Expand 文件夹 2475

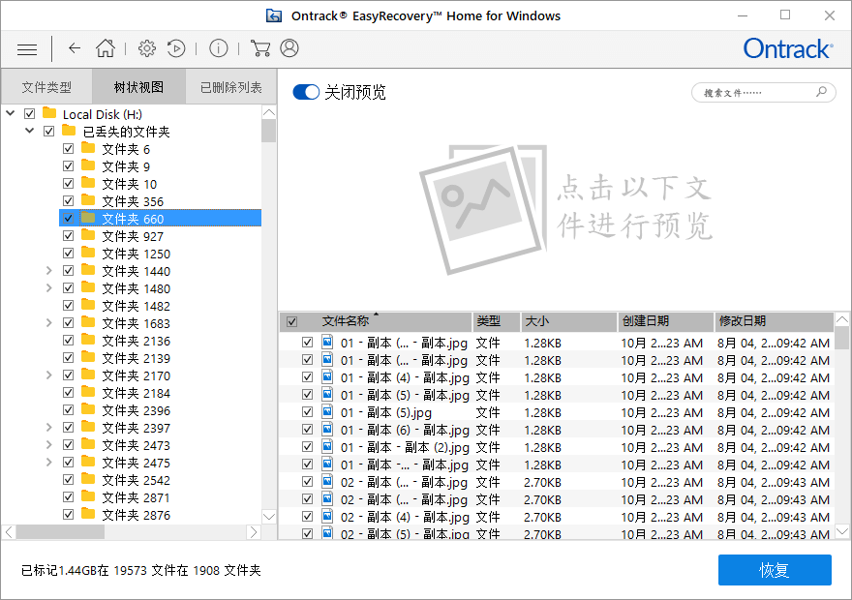[x=49, y=462]
